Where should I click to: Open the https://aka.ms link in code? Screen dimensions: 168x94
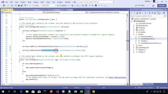[x=117, y=77]
